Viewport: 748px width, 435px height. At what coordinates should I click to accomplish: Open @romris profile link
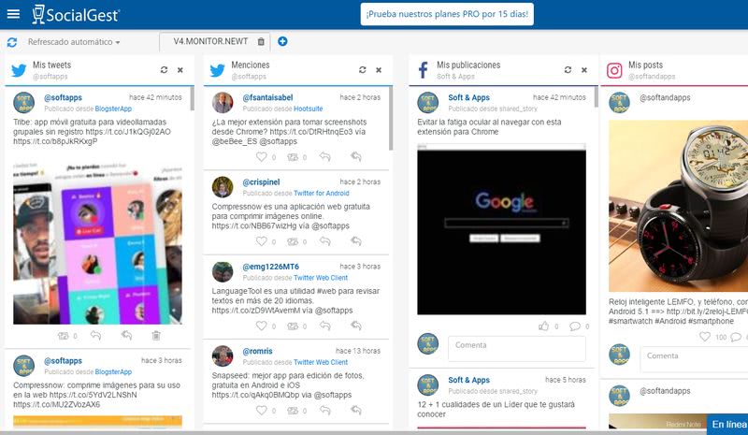pos(258,351)
